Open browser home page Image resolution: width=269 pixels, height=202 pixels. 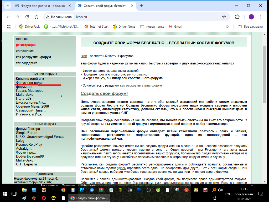(x=36, y=17)
